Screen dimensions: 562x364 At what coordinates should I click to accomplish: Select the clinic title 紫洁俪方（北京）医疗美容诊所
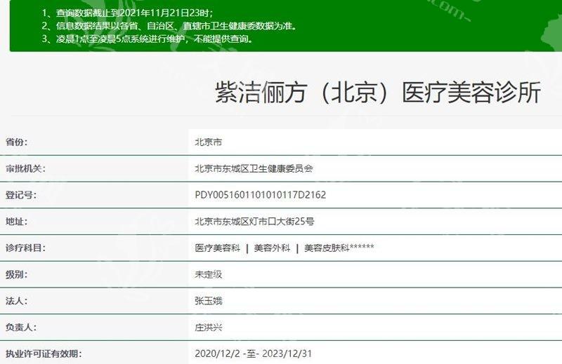(378, 93)
